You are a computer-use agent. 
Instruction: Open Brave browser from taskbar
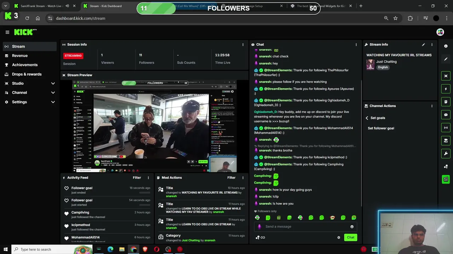tap(145, 249)
